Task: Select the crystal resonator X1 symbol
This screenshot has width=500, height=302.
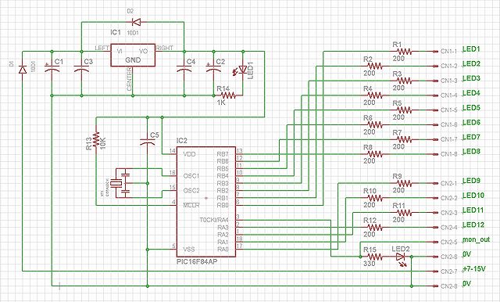Action: pos(121,183)
